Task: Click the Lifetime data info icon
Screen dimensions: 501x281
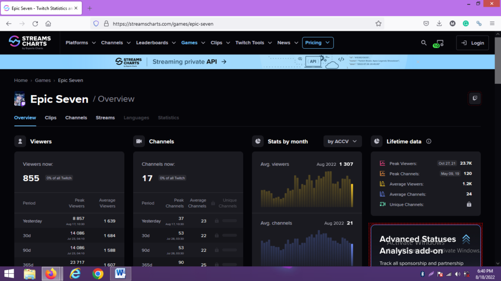Action: tap(429, 141)
